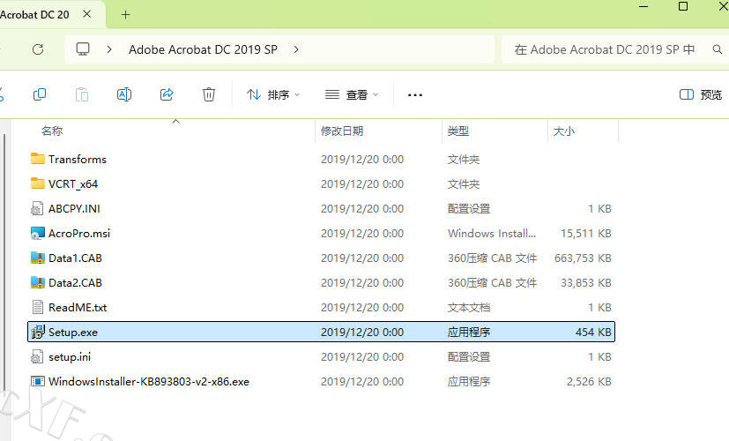Click the Data1.CAB file name
Image resolution: width=729 pixels, height=441 pixels.
click(75, 258)
